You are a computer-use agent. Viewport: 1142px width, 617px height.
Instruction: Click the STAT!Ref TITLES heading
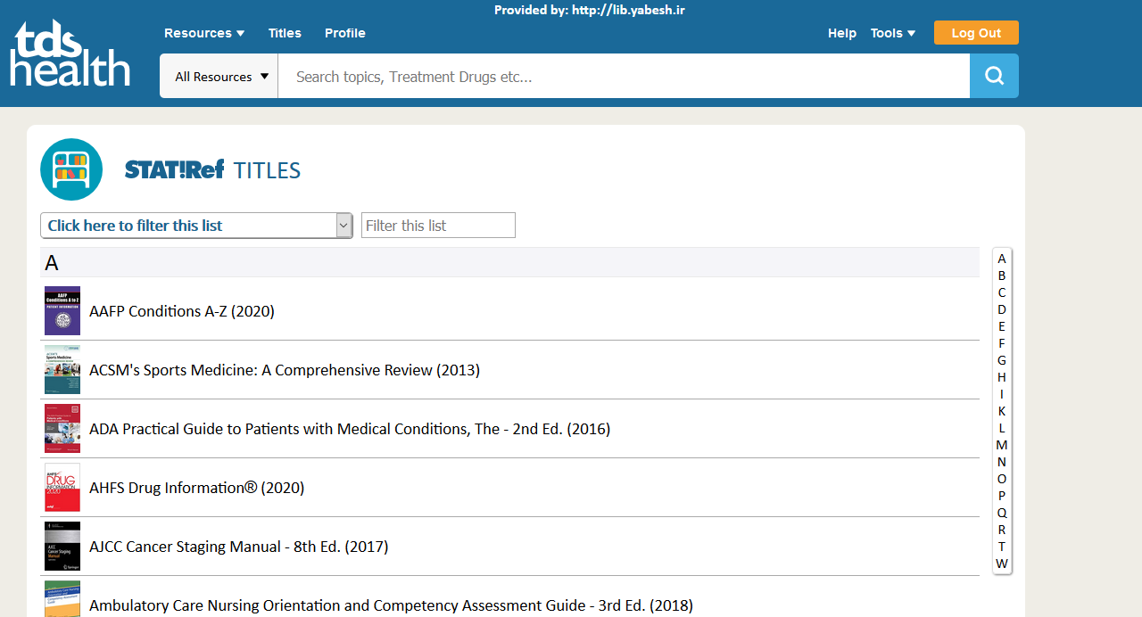(212, 169)
